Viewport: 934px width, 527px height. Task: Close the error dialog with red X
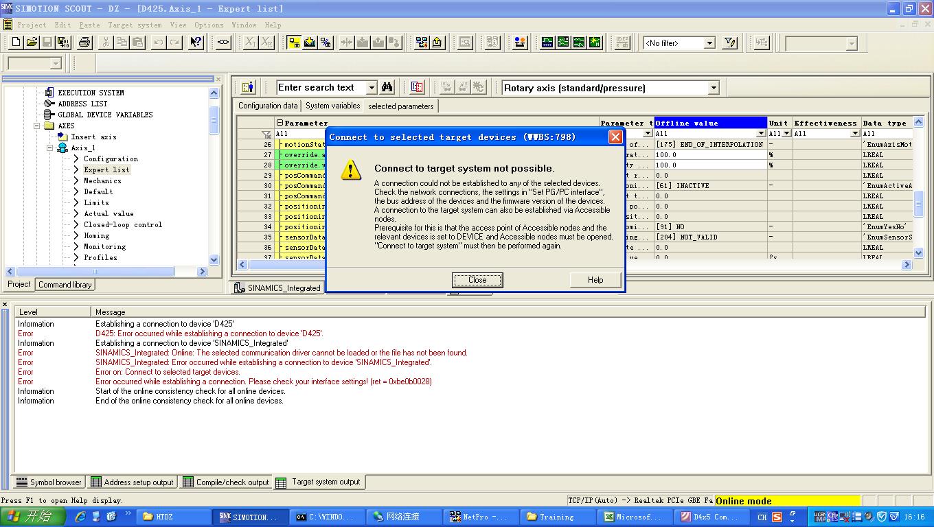[615, 137]
